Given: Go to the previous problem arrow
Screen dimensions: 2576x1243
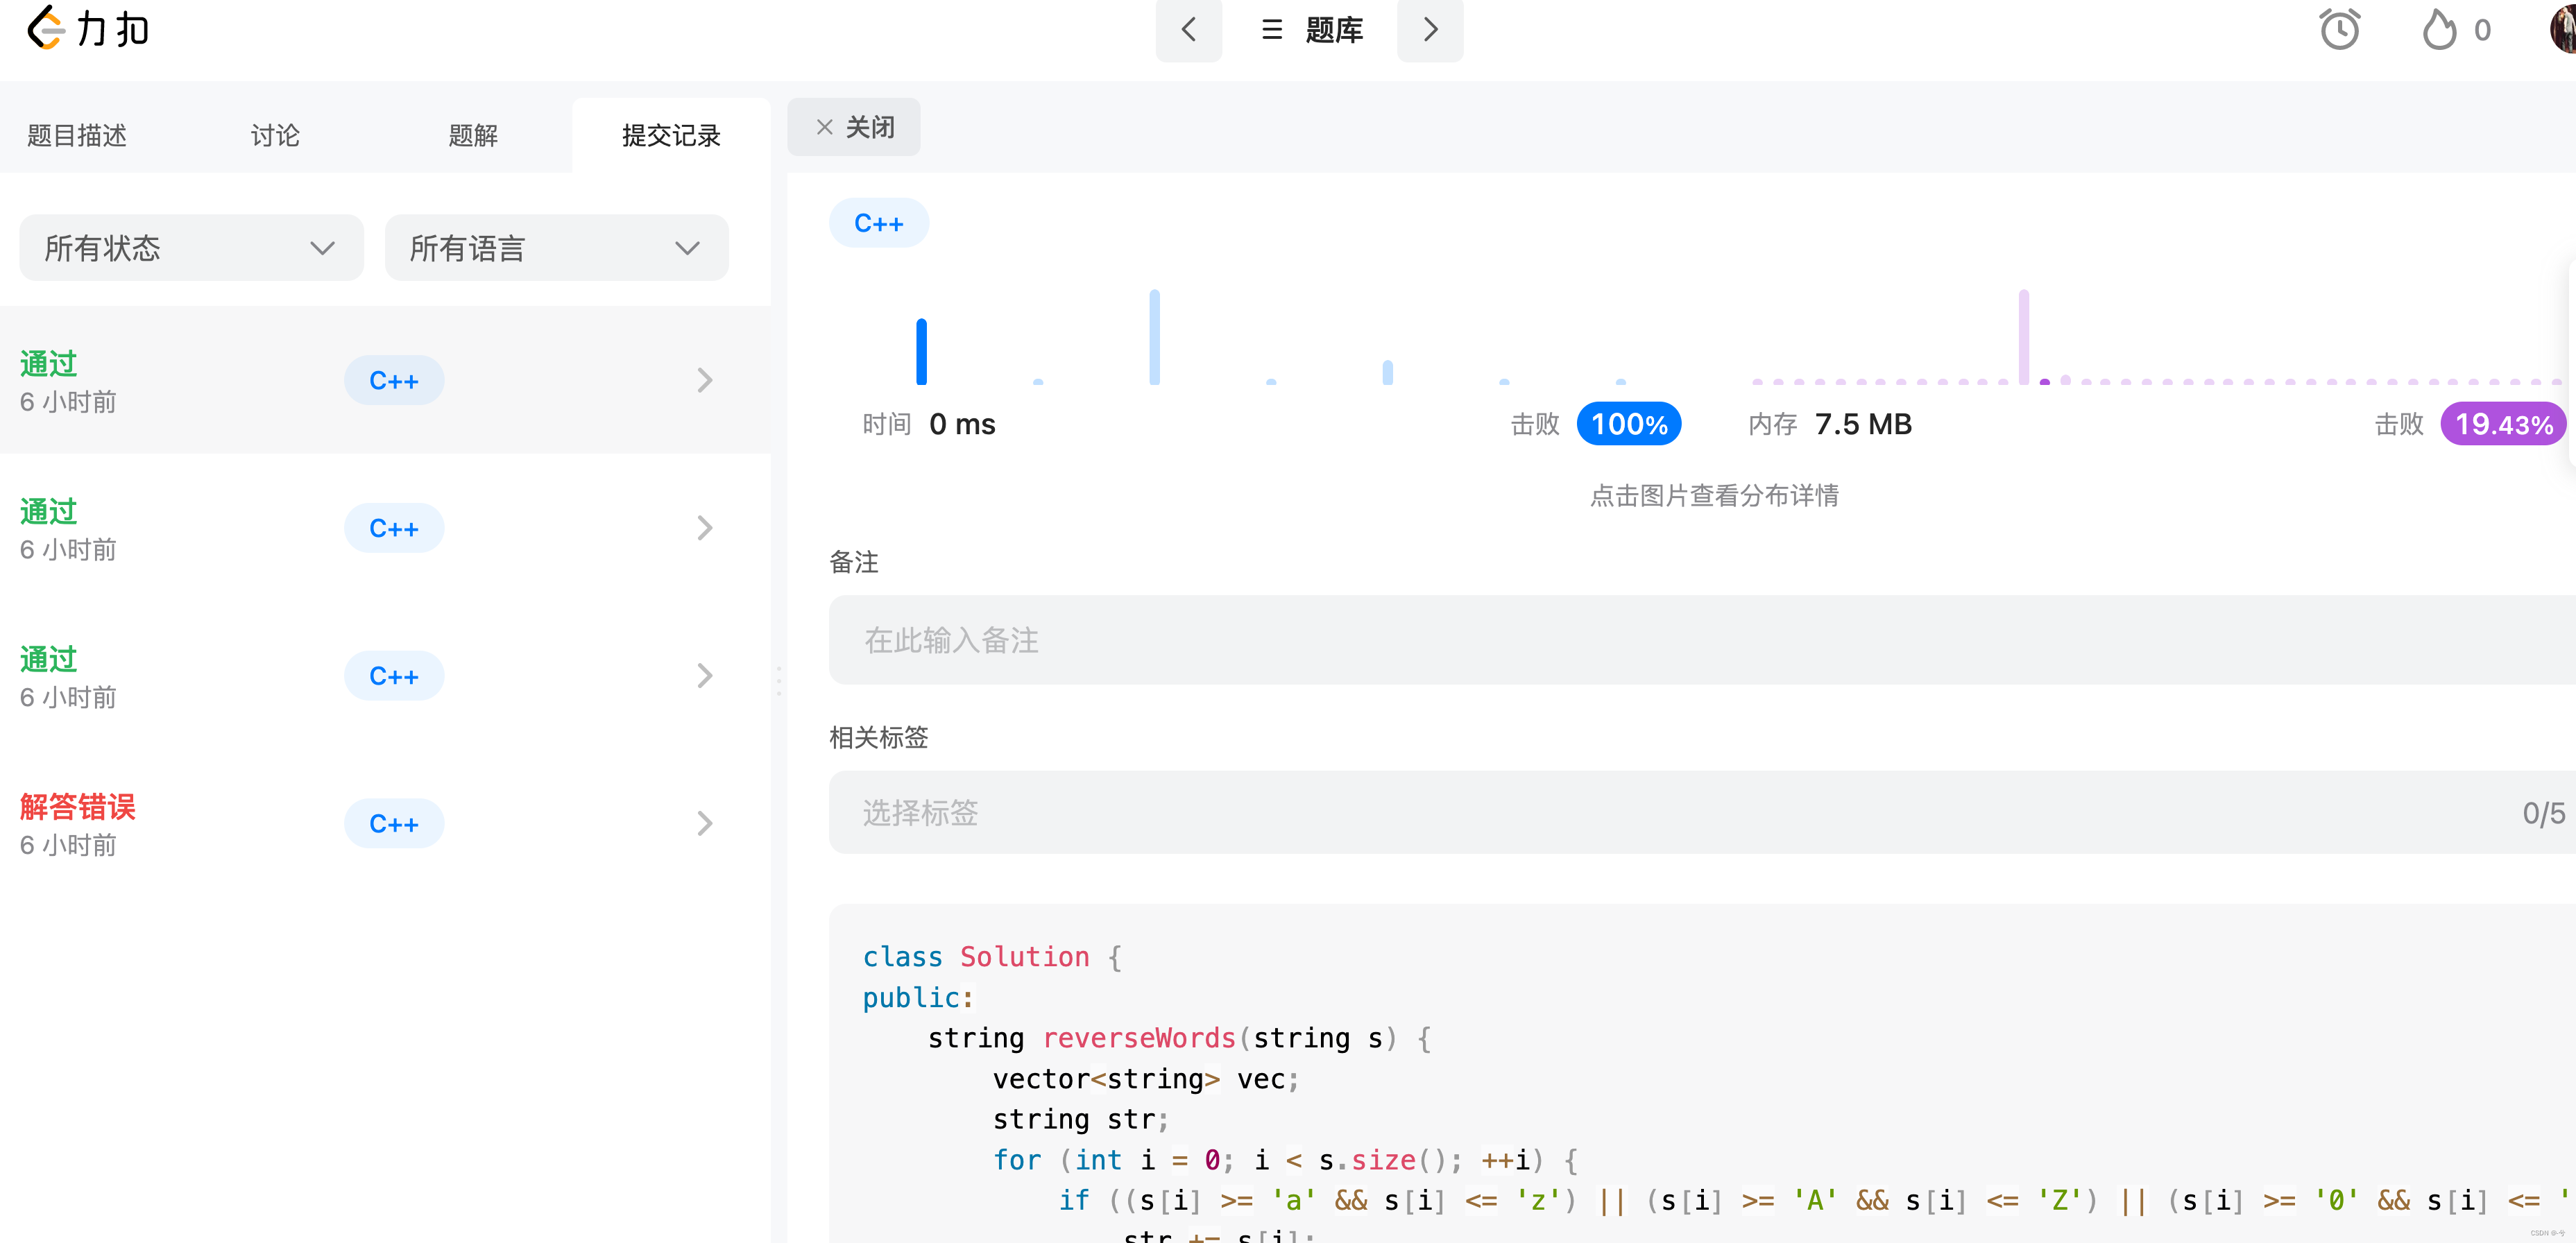Looking at the screenshot, I should 1188,30.
